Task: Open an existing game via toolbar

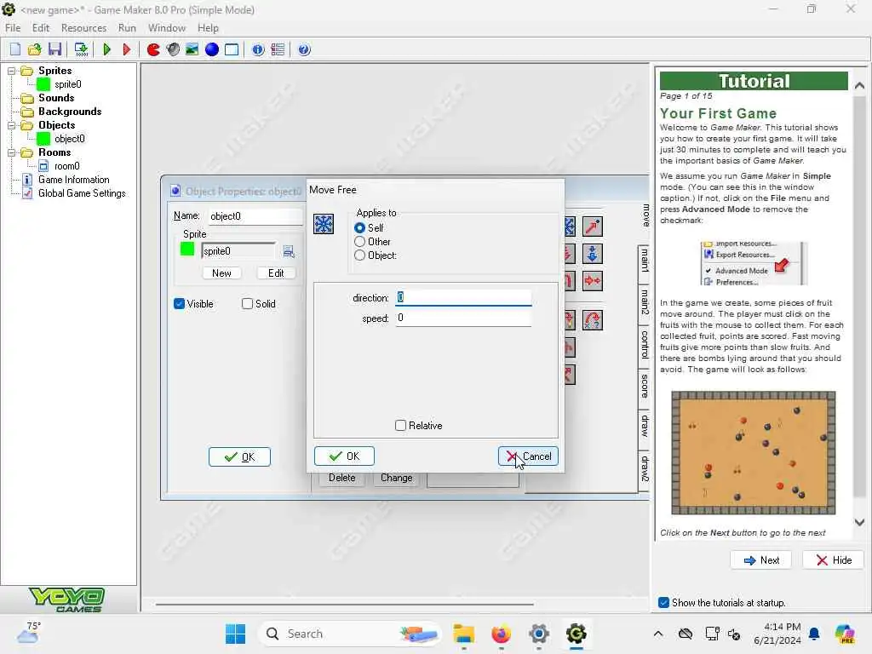Action: [34, 49]
